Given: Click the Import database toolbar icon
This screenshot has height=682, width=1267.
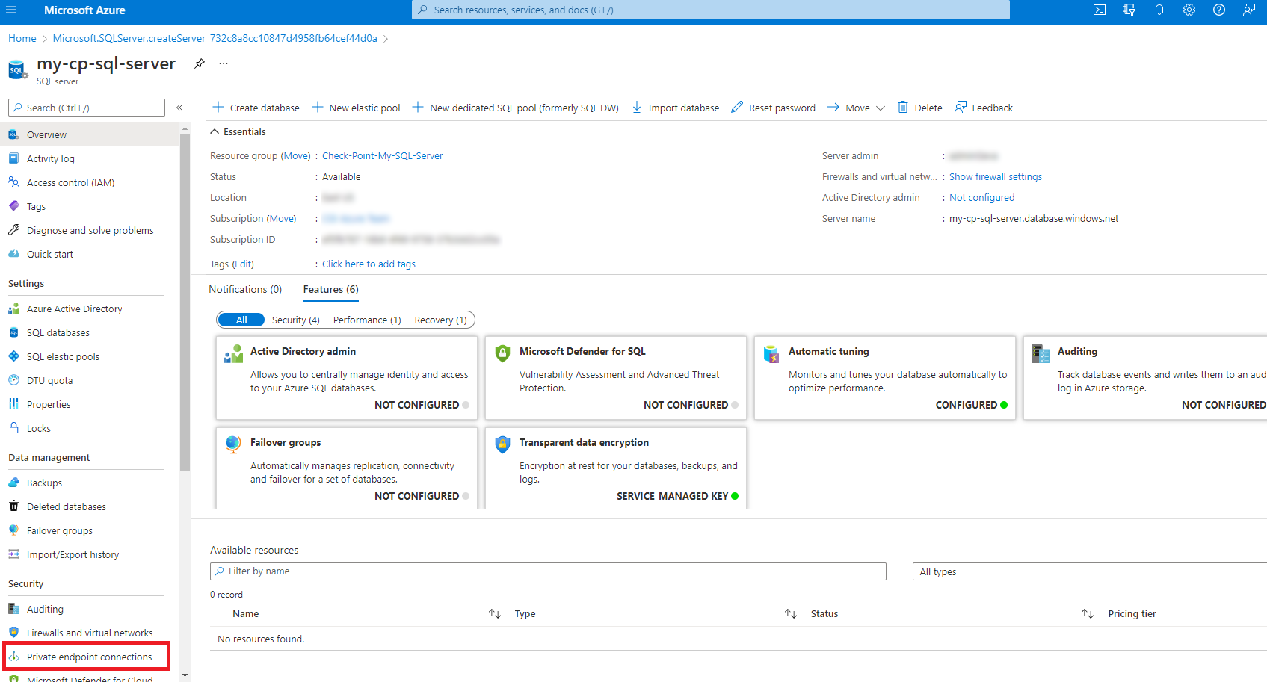Looking at the screenshot, I should point(637,108).
